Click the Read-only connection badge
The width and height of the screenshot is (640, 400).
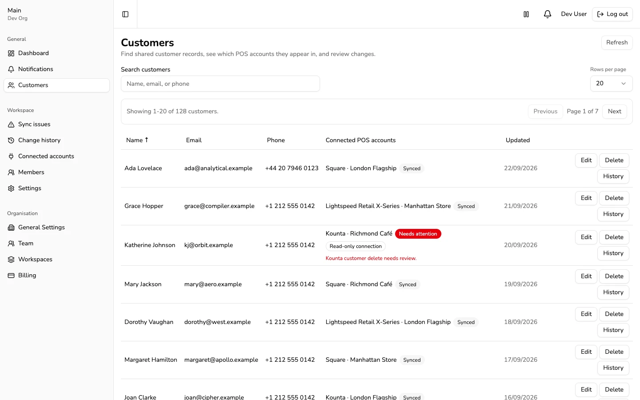pyautogui.click(x=356, y=246)
